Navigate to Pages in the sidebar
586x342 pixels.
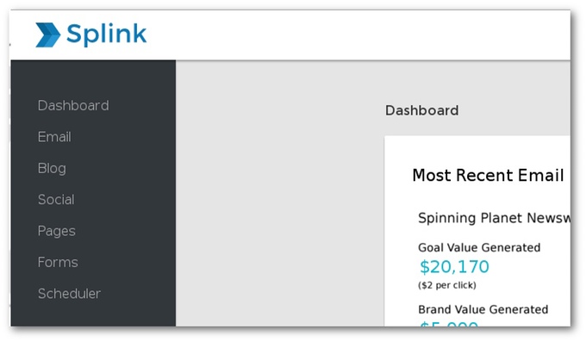pos(57,231)
